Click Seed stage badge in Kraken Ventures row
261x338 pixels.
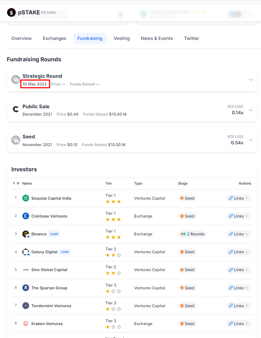pos(187,324)
